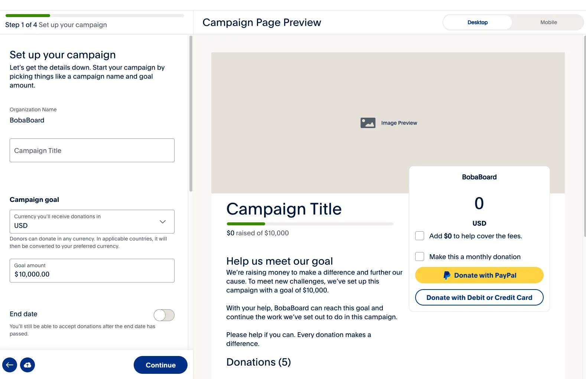Enable Make this a monthly donation
This screenshot has width=586, height=379.
click(x=420, y=257)
